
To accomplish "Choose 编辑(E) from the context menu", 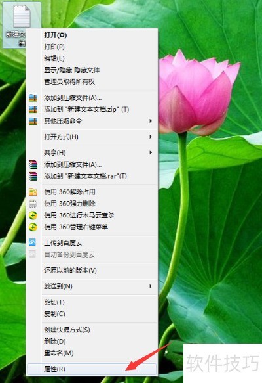I will click(x=92, y=58).
